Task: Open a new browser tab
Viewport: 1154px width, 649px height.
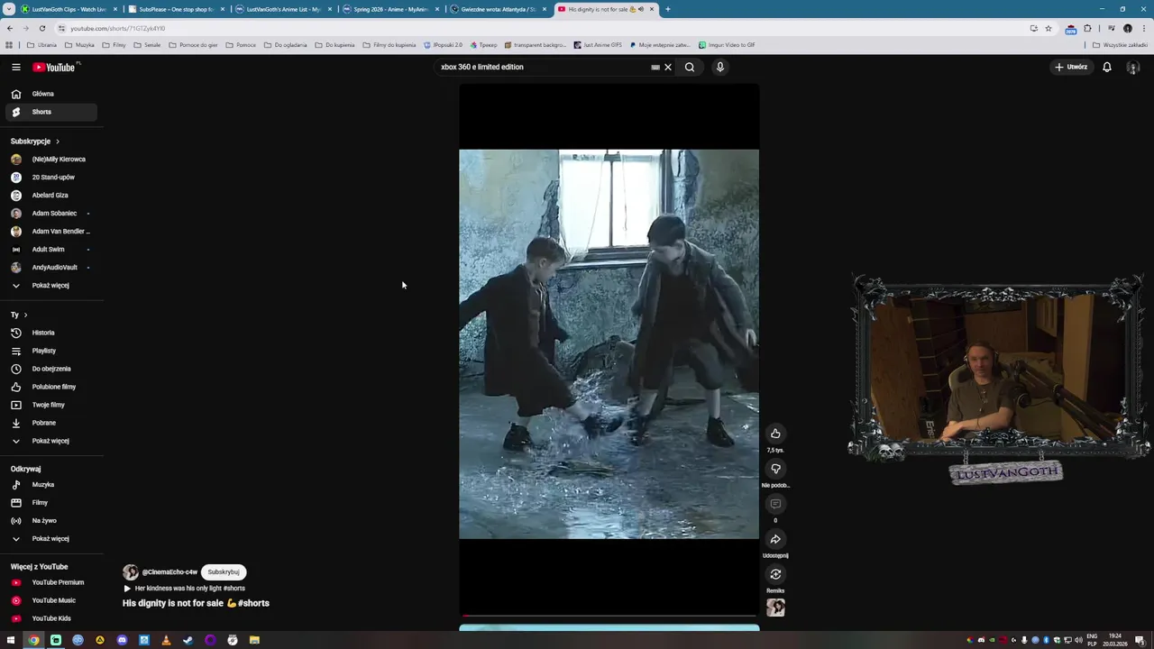Action: tap(667, 9)
